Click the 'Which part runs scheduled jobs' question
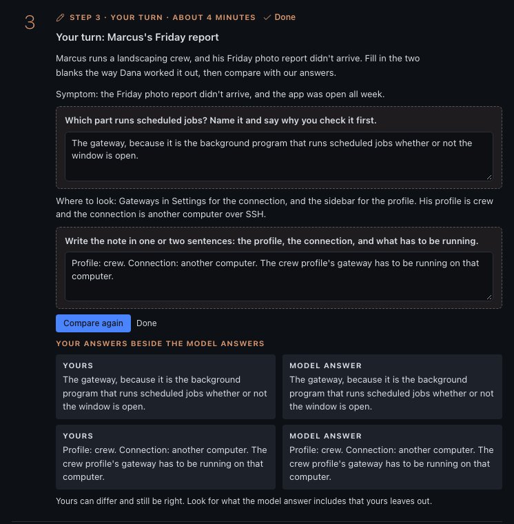Image resolution: width=514 pixels, height=524 pixels. 220,120
